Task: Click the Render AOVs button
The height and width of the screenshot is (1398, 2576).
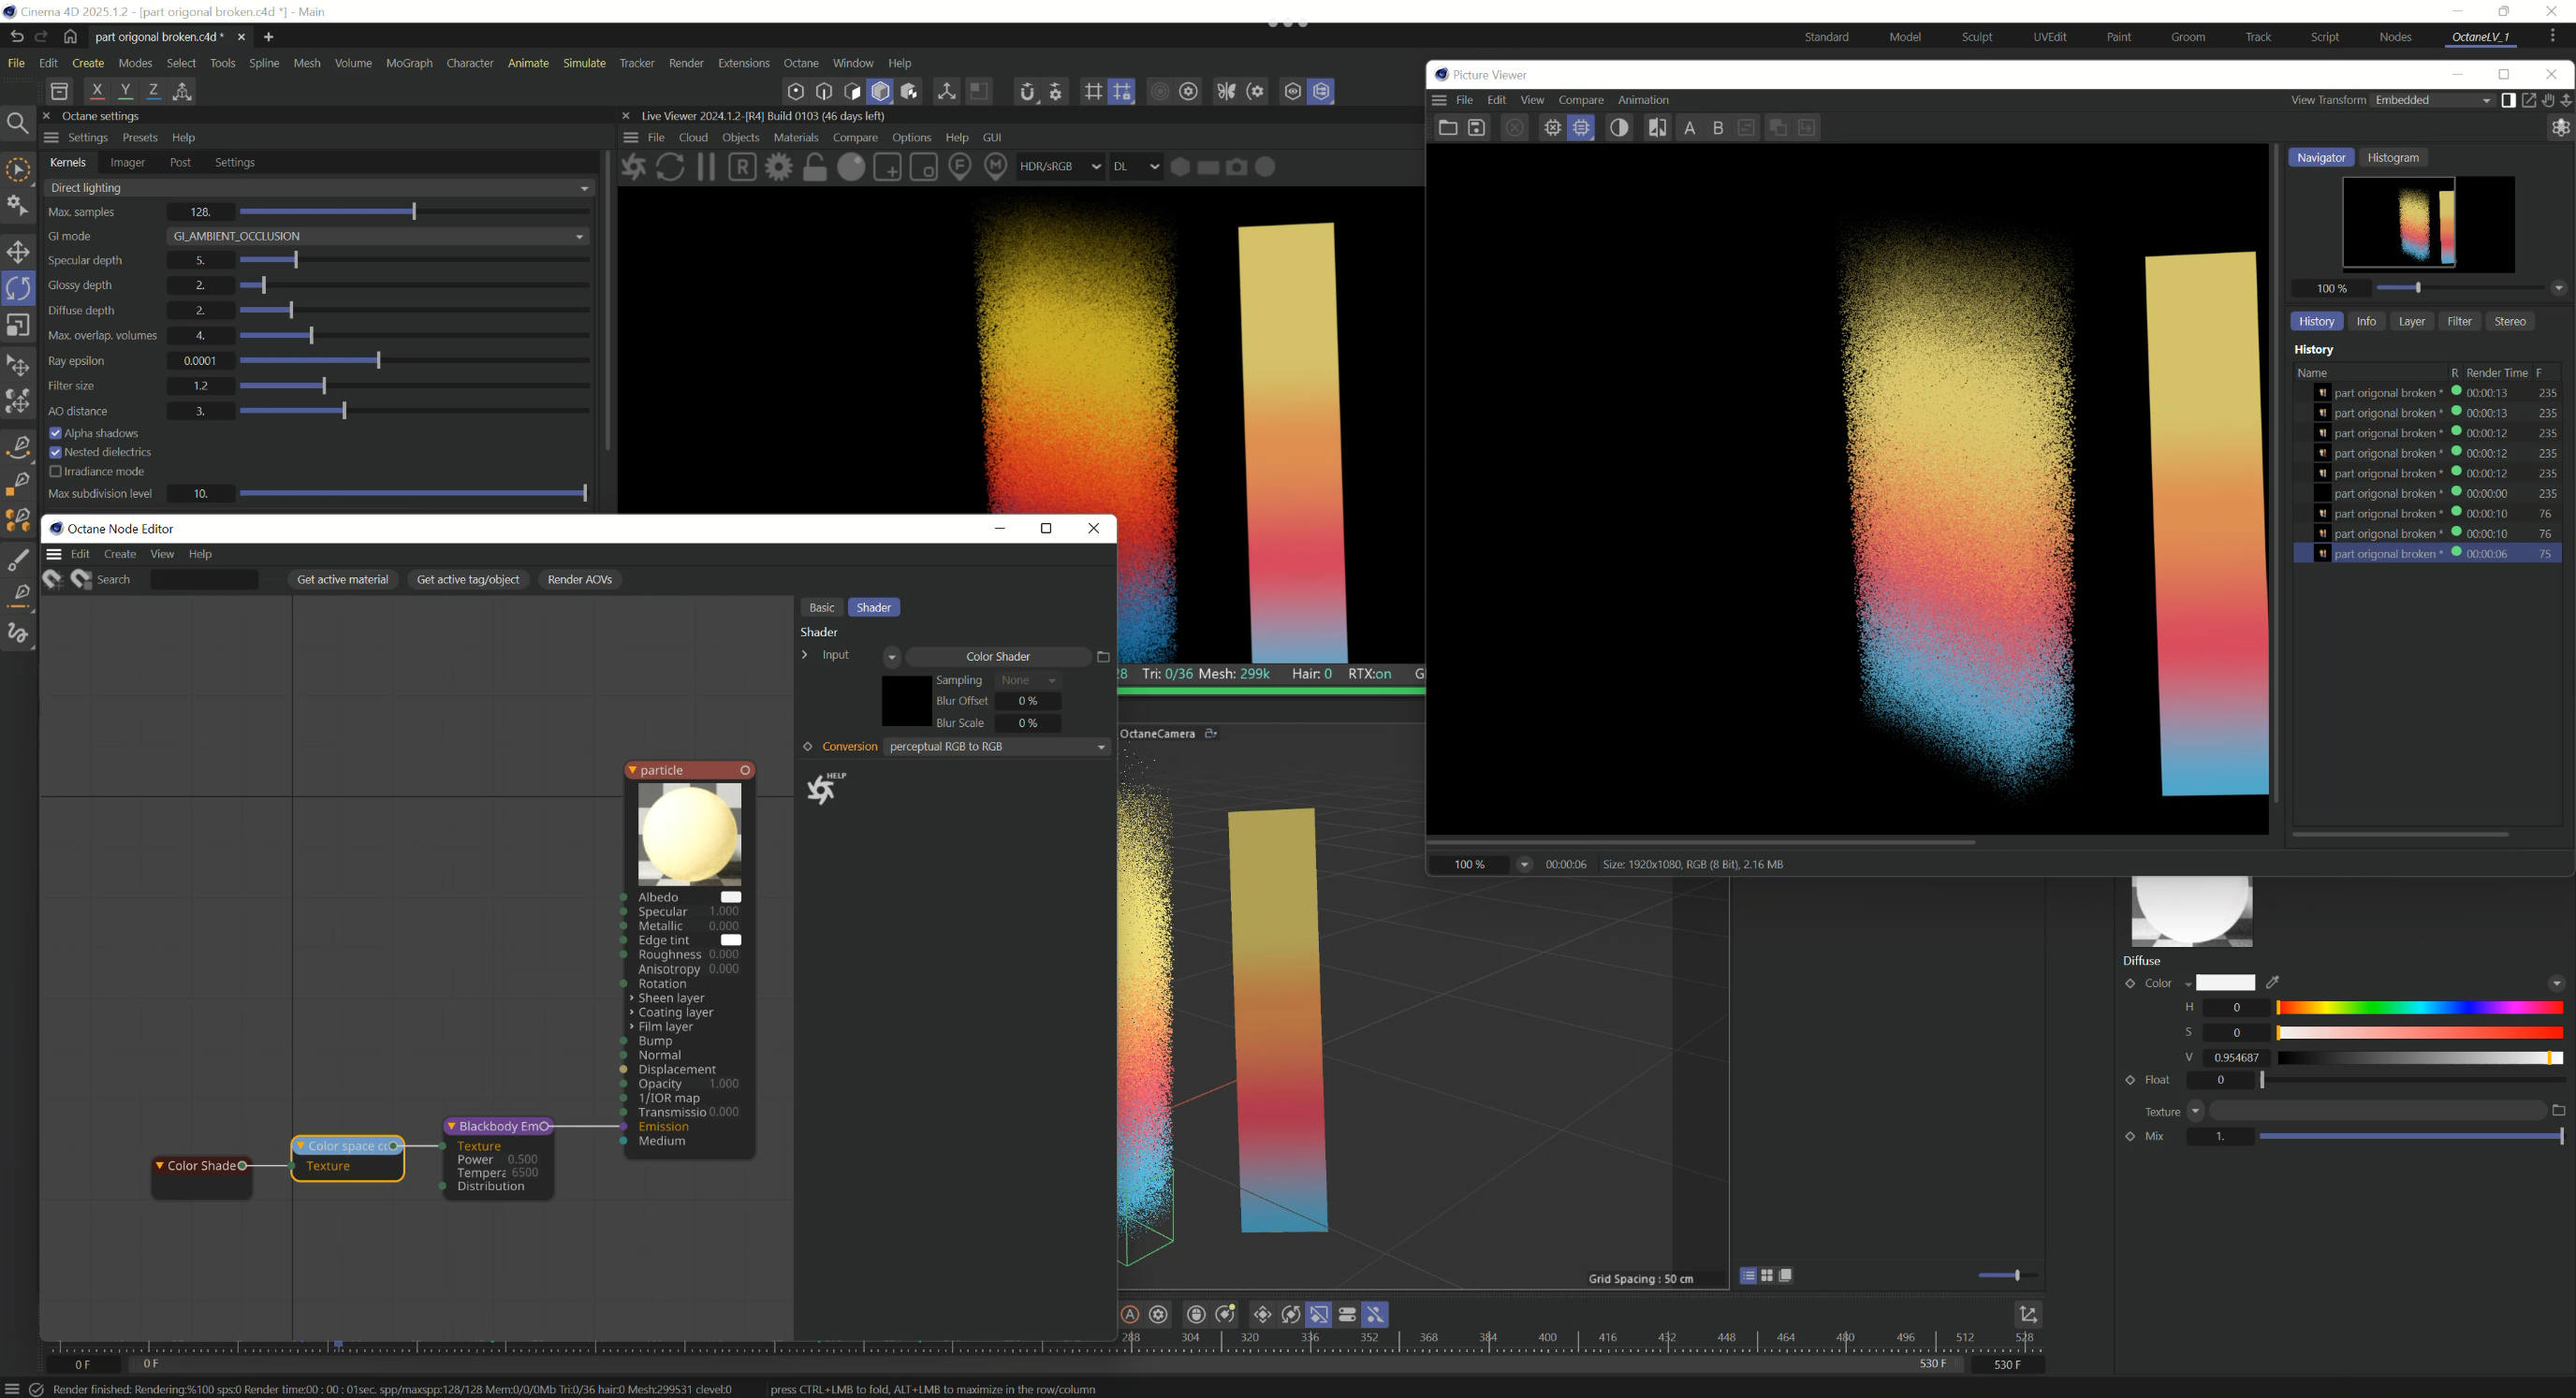Action: pyautogui.click(x=579, y=580)
